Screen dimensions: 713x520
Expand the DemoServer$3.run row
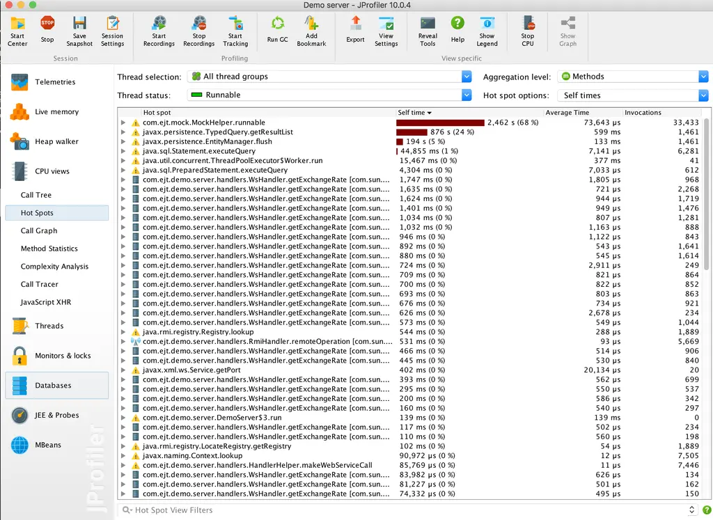click(123, 418)
